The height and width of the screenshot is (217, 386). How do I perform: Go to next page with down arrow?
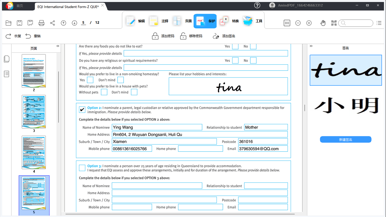tap(74, 23)
